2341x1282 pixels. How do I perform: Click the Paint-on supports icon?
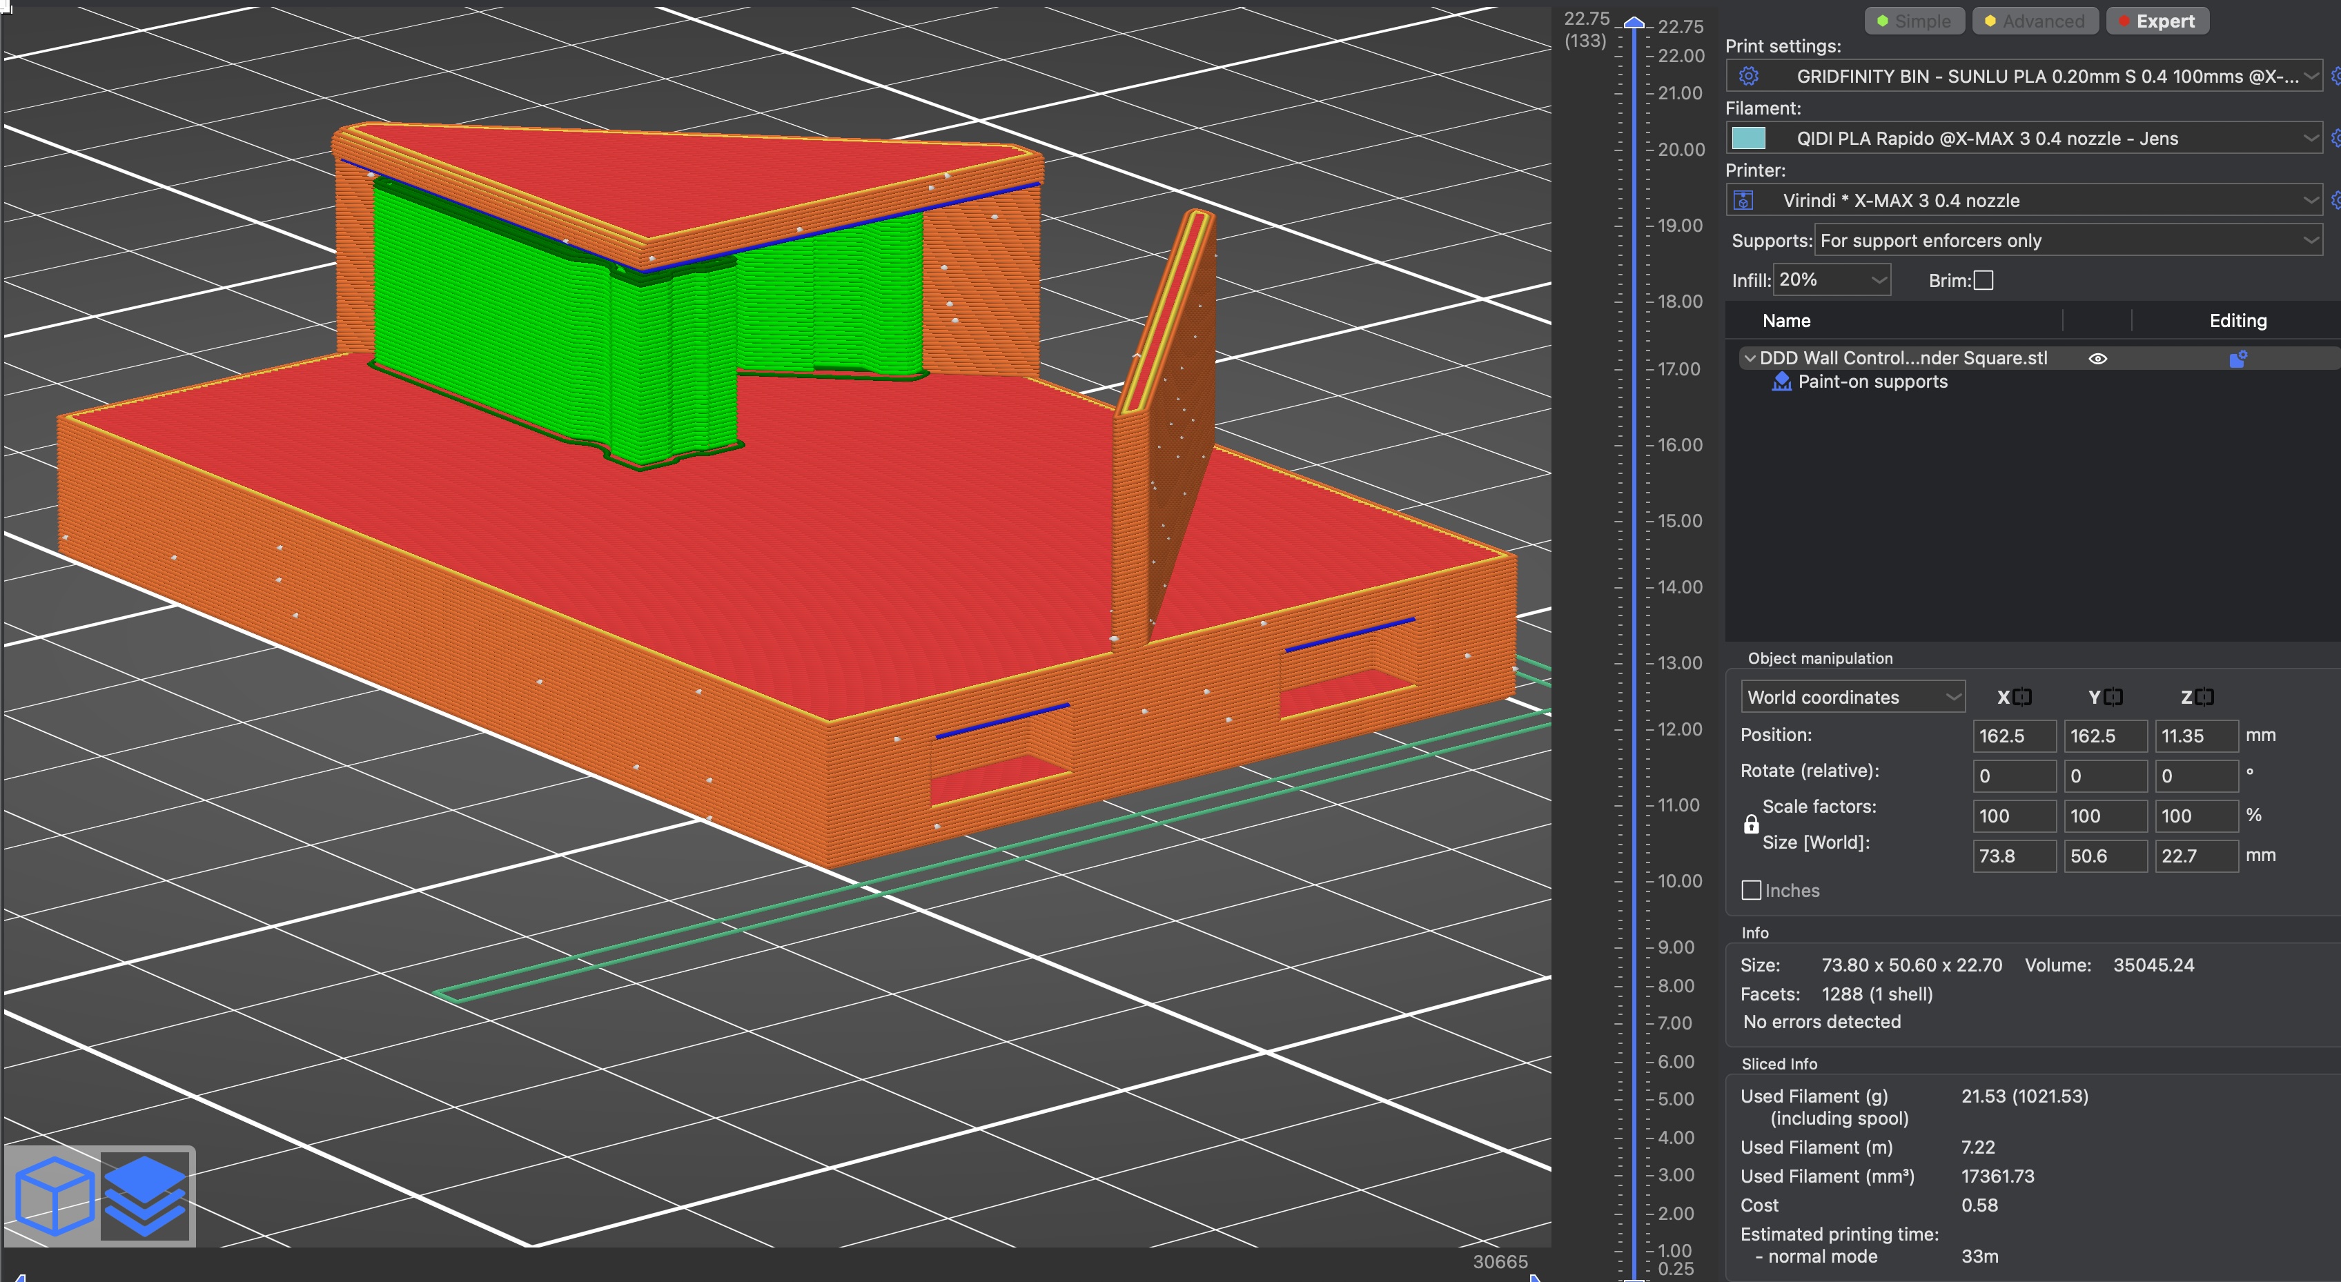tap(1781, 382)
